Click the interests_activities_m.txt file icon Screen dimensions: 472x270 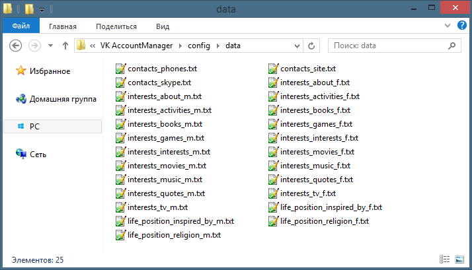pos(120,110)
